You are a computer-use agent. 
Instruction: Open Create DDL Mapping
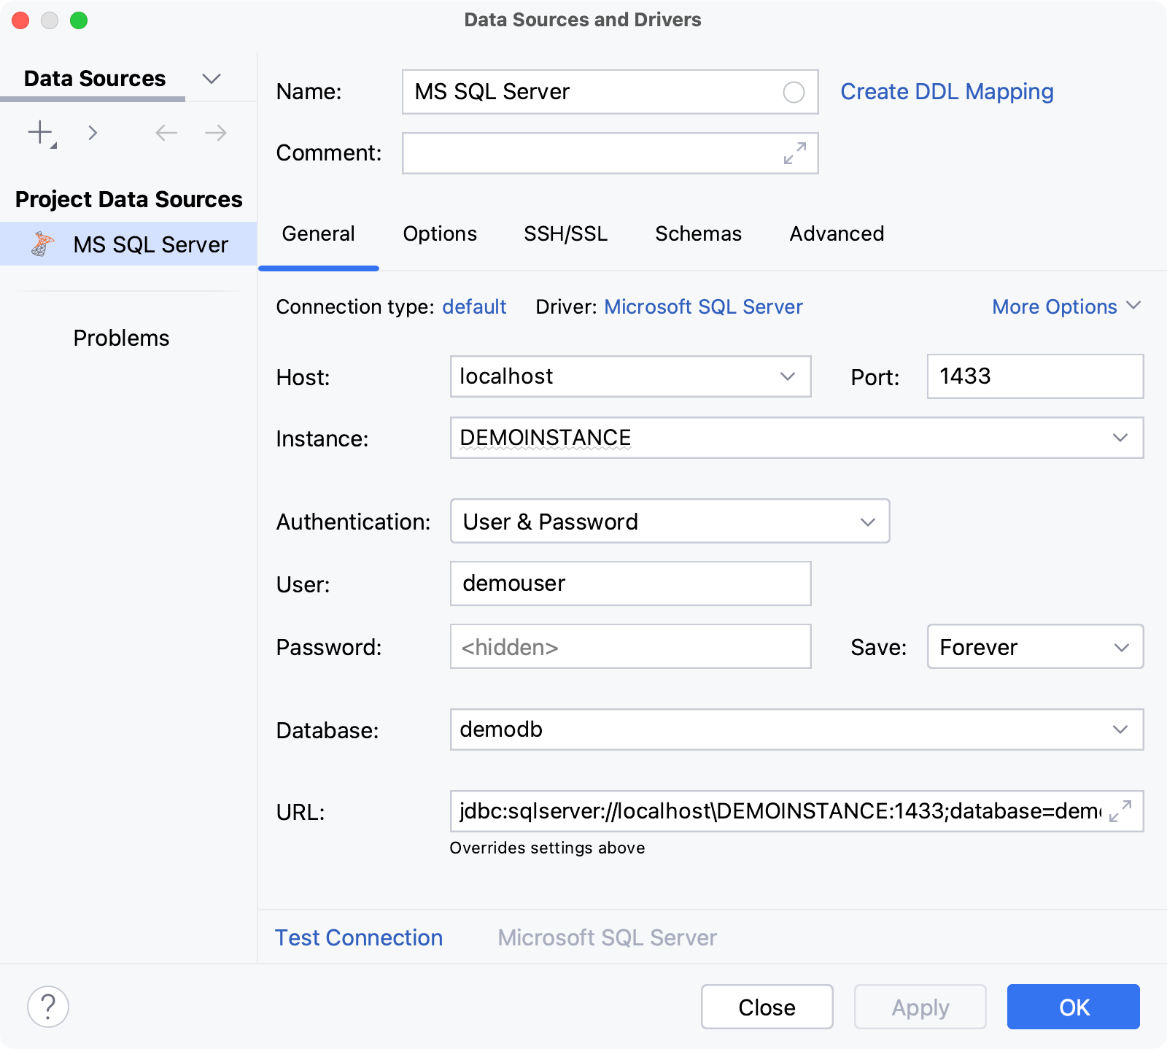pyautogui.click(x=946, y=91)
